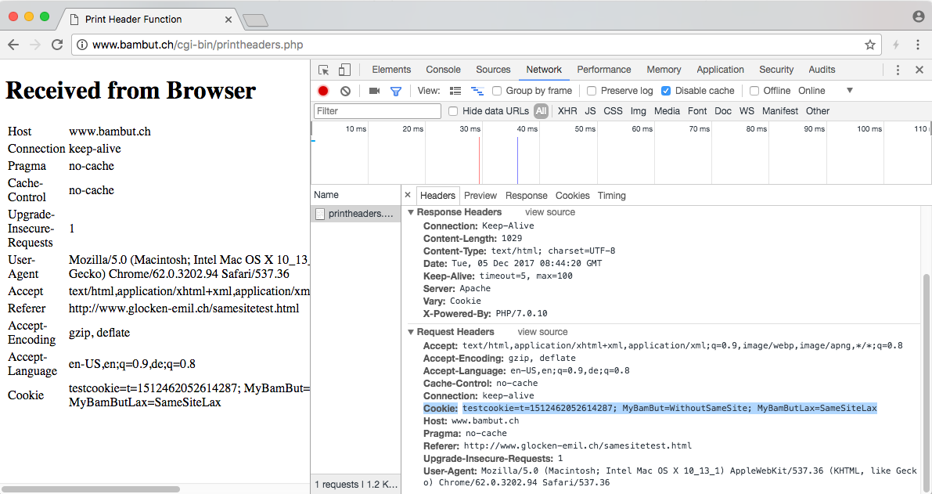The image size is (932, 494).
Task: Open the Elements panel tab
Action: pos(391,70)
